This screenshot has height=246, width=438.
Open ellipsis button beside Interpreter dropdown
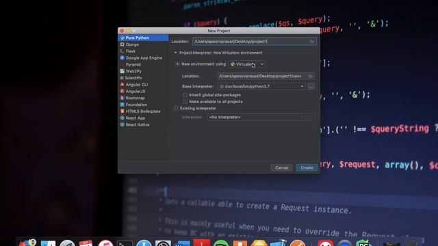(x=311, y=117)
